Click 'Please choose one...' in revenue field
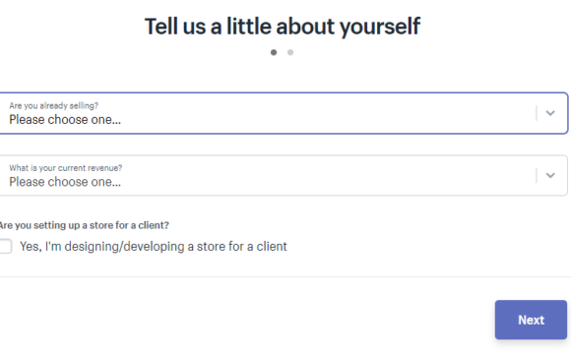The width and height of the screenshot is (571, 354). point(65,182)
